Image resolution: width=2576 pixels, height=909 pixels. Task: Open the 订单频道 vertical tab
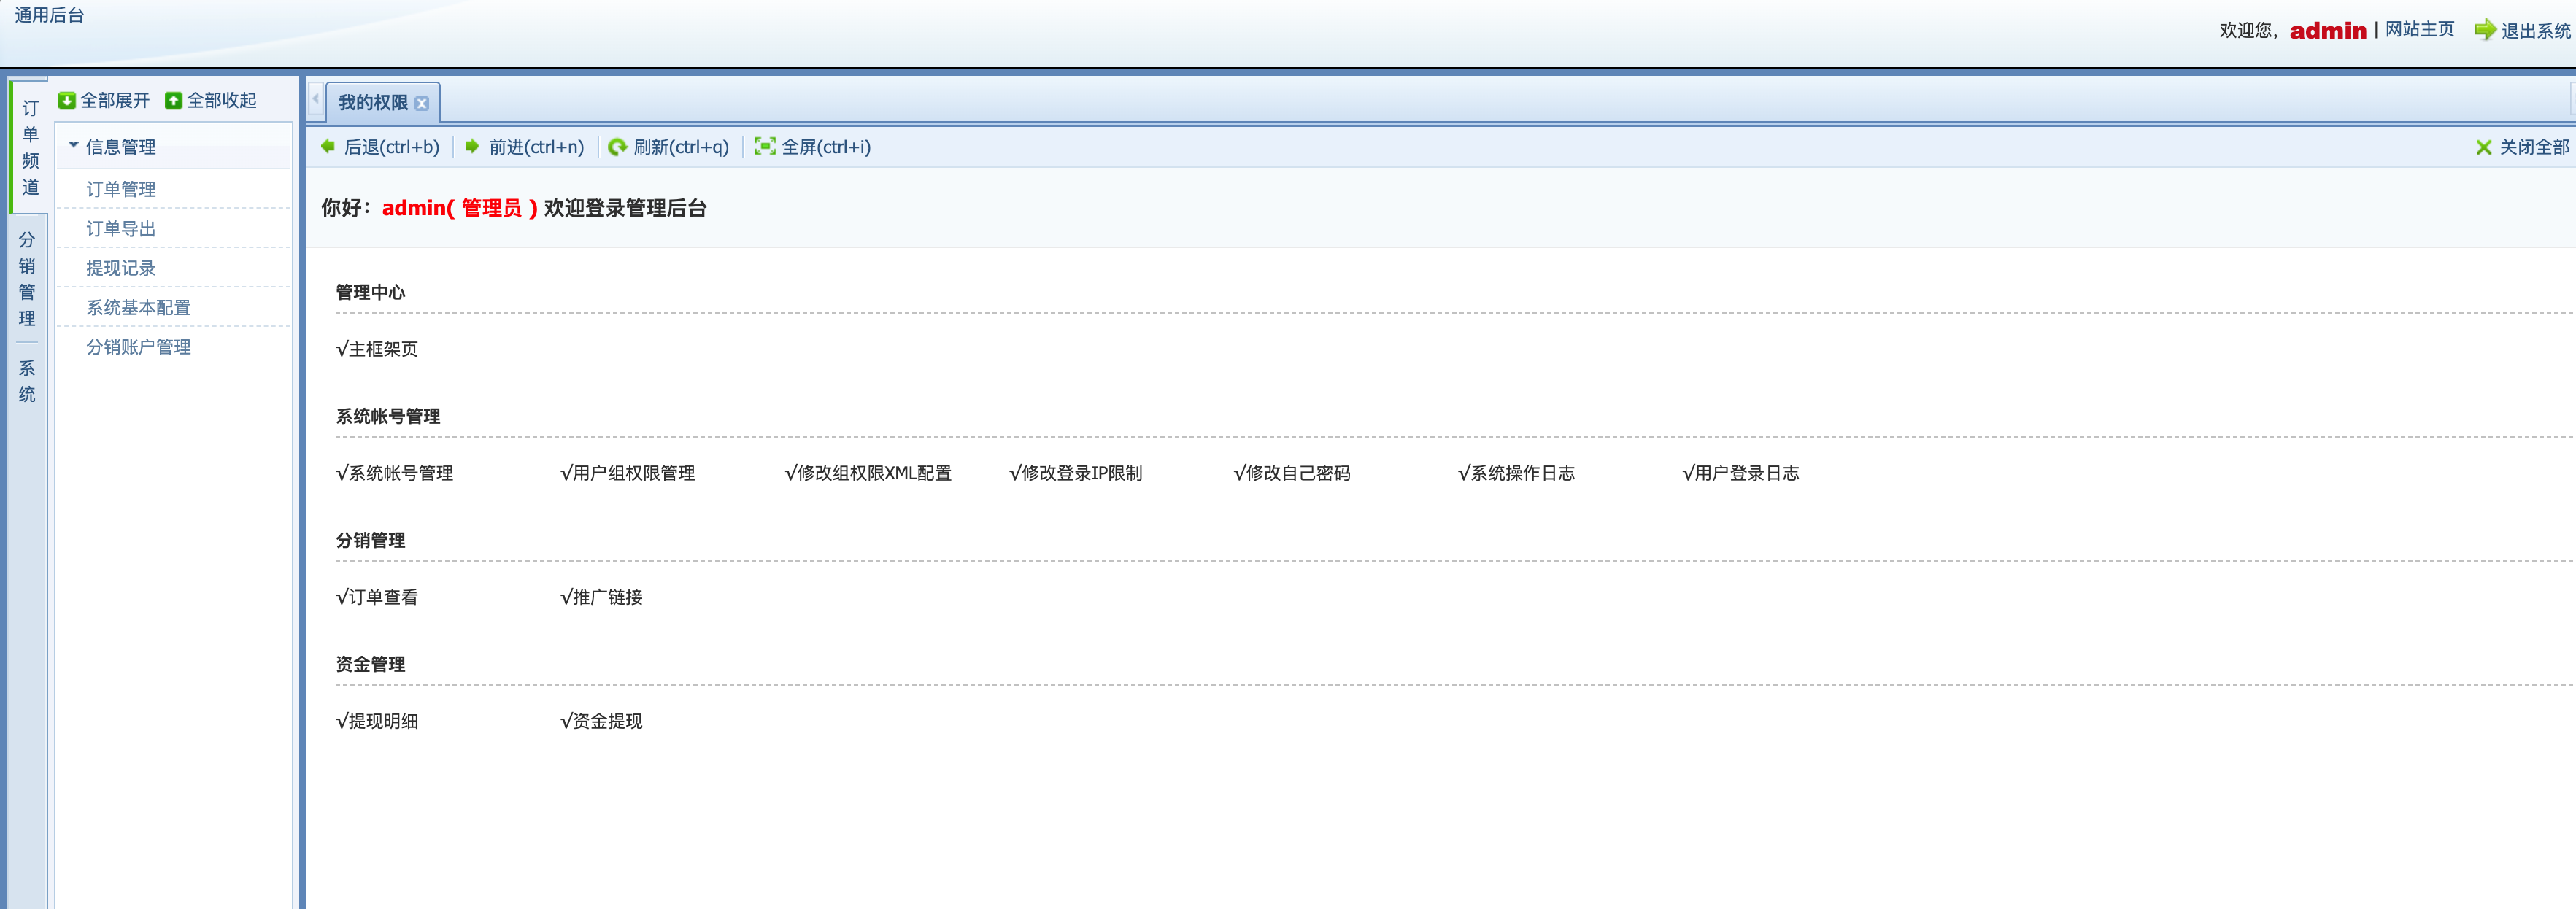point(30,147)
